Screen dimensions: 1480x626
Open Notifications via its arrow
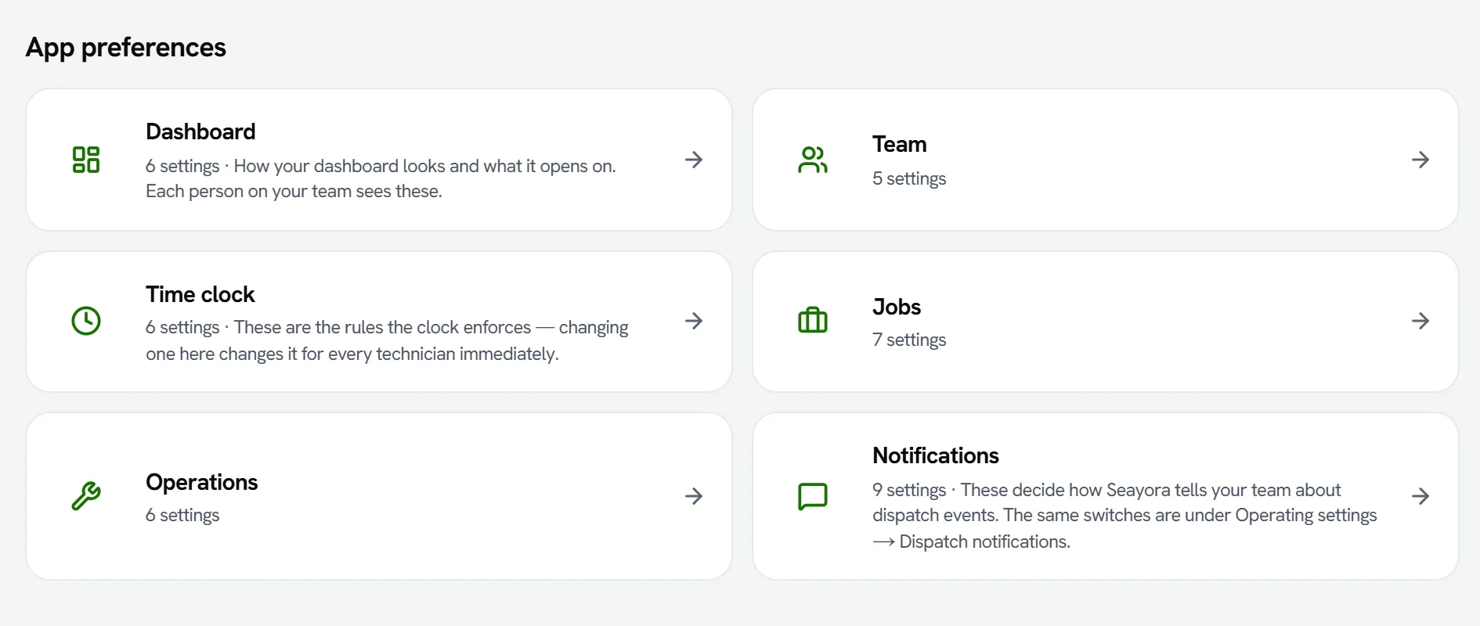point(1420,496)
